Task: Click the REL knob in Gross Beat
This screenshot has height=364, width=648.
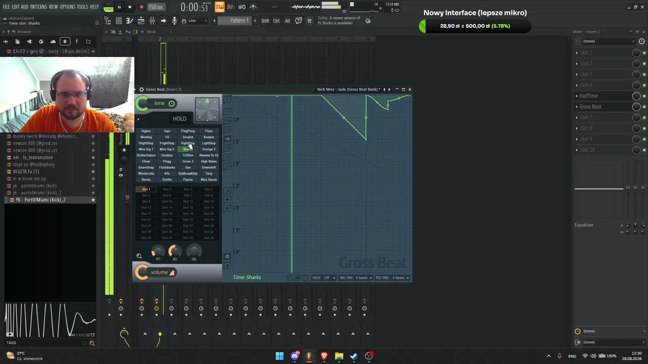Action: point(175,251)
